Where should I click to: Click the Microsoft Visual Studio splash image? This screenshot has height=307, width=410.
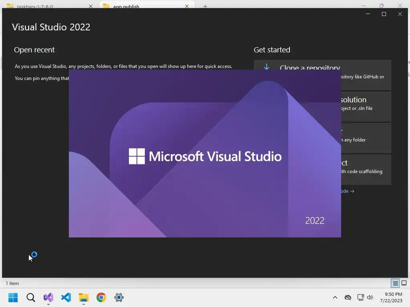click(205, 153)
